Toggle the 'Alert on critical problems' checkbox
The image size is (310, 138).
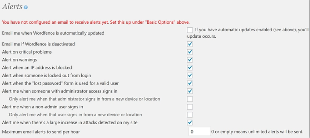pyautogui.click(x=190, y=52)
